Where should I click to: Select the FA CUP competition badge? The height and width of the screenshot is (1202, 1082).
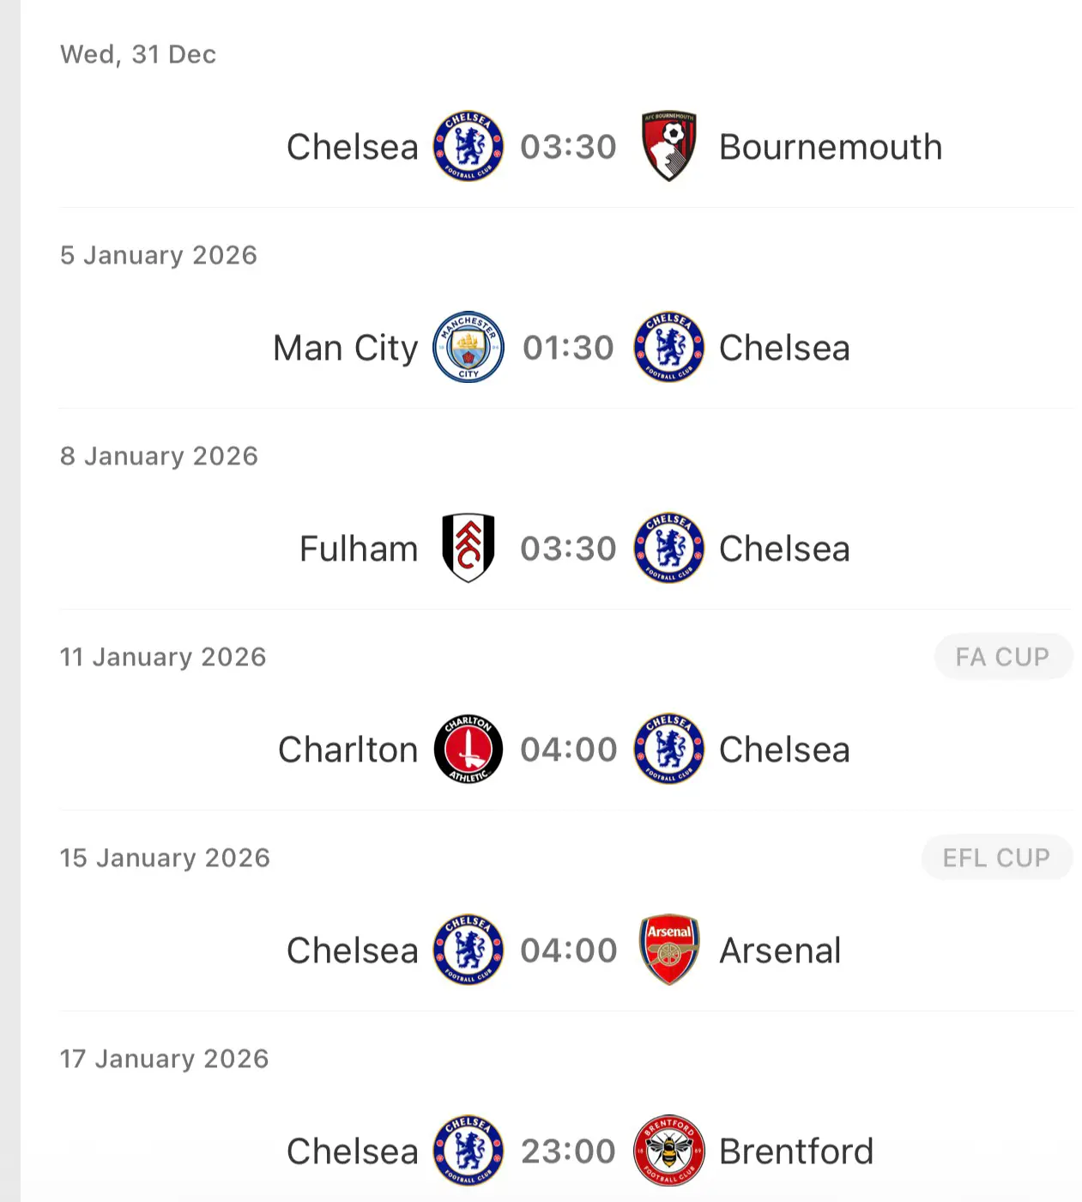pos(1003,657)
